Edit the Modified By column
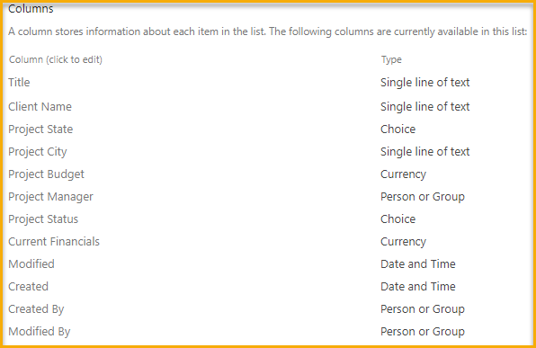The height and width of the screenshot is (348, 536). click(40, 332)
